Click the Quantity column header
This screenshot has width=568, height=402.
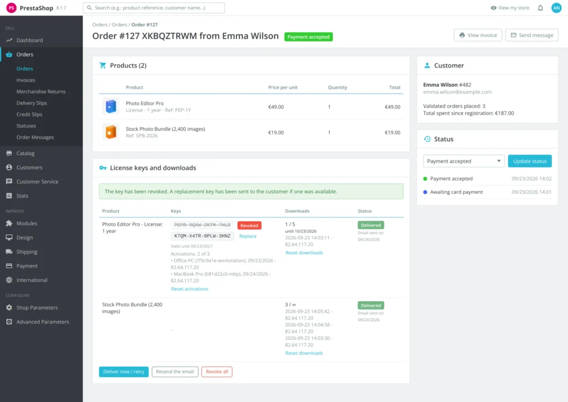(337, 87)
